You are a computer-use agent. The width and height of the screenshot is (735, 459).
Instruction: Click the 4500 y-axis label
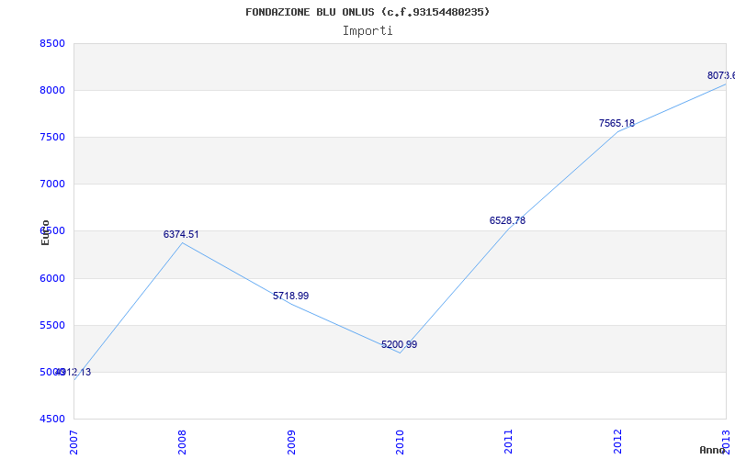point(52,419)
